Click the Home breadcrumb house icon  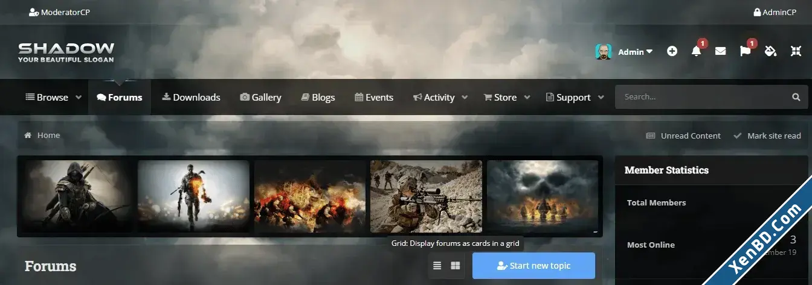[x=28, y=135]
